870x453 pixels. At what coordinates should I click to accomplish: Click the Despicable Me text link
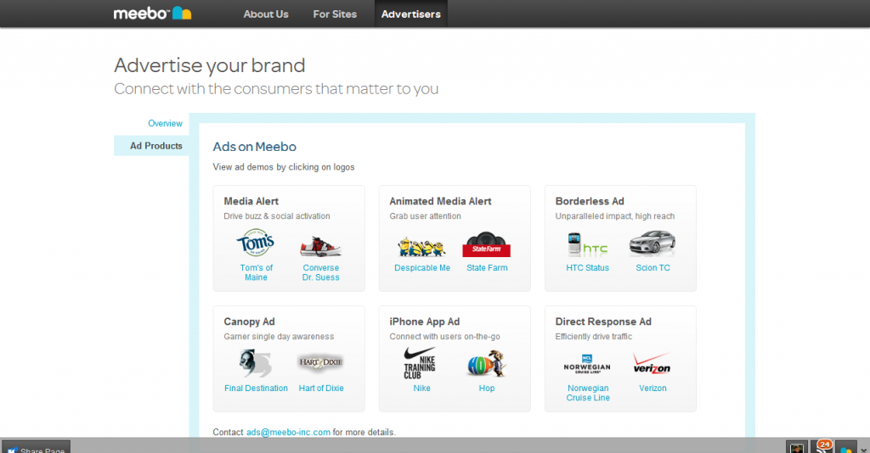point(422,267)
